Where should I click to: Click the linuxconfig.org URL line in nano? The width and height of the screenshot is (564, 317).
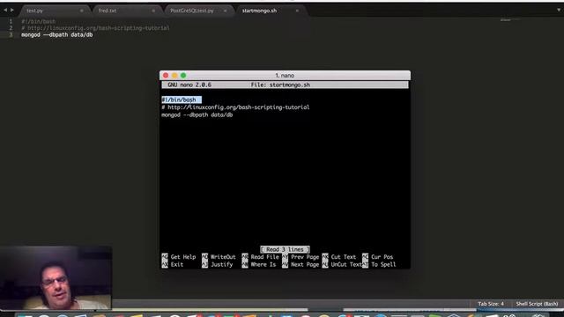[235, 107]
